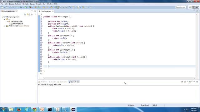Close the Rectangle.java editor tab
This screenshot has width=200, height=112.
coord(53,11)
